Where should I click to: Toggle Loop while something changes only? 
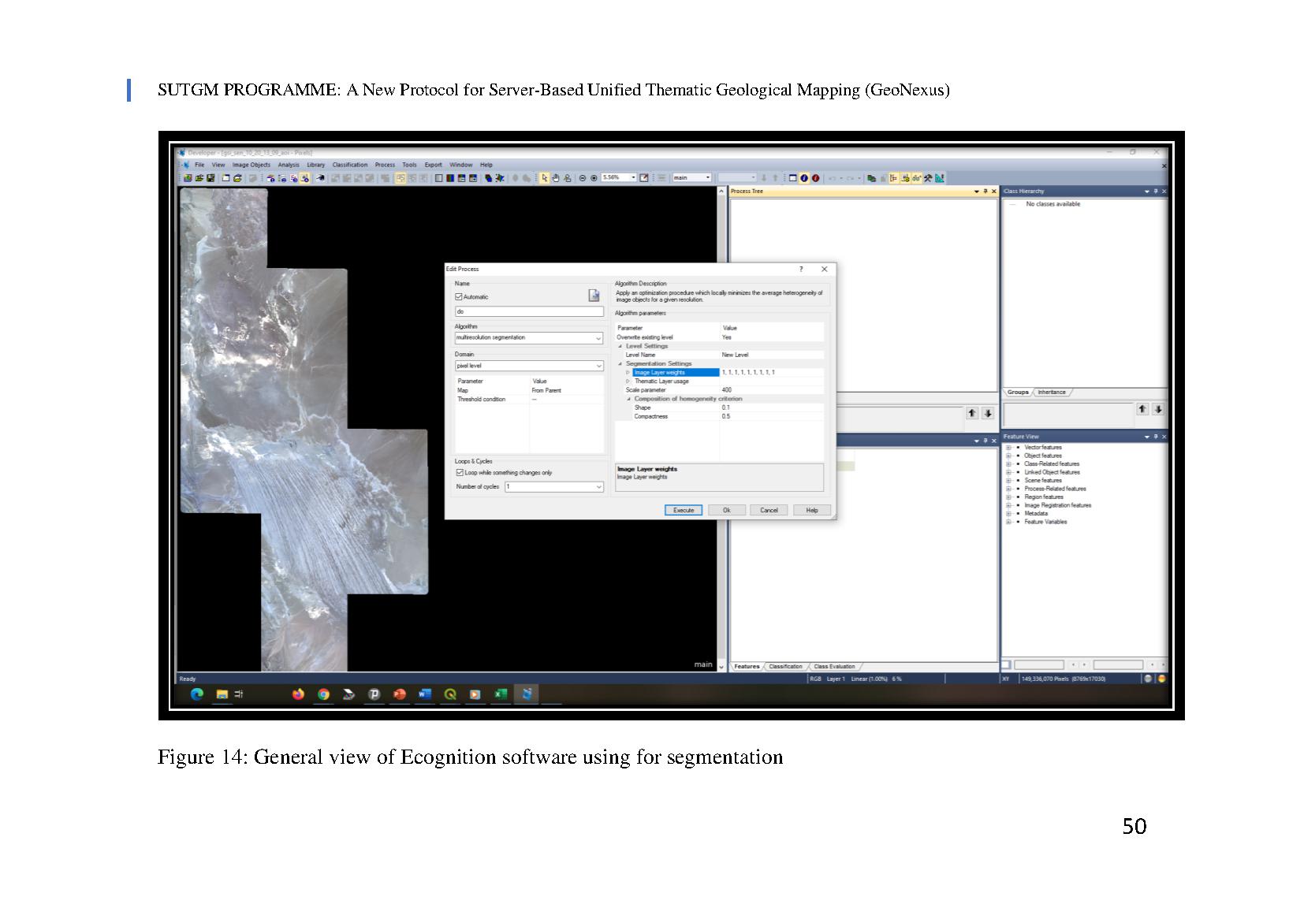[460, 473]
